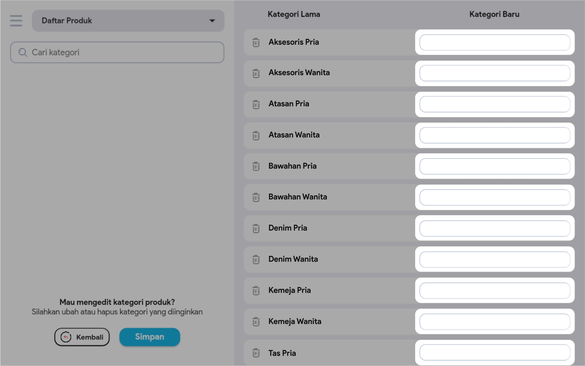The width and height of the screenshot is (585, 366).
Task: Delete the Atasan Wanita category
Action: (256, 135)
